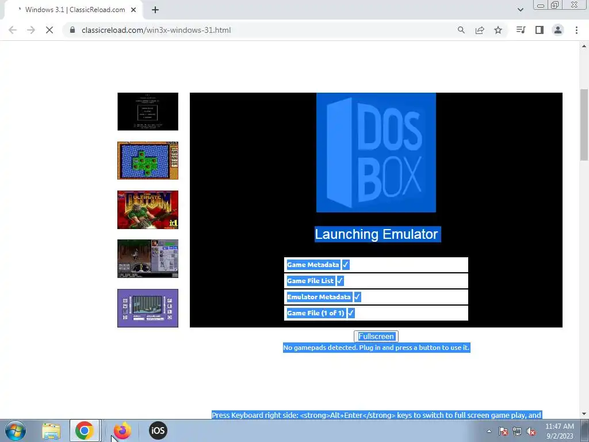Click Game File (1 of 1) row
Viewport: 589px width, 442px height.
click(x=376, y=313)
